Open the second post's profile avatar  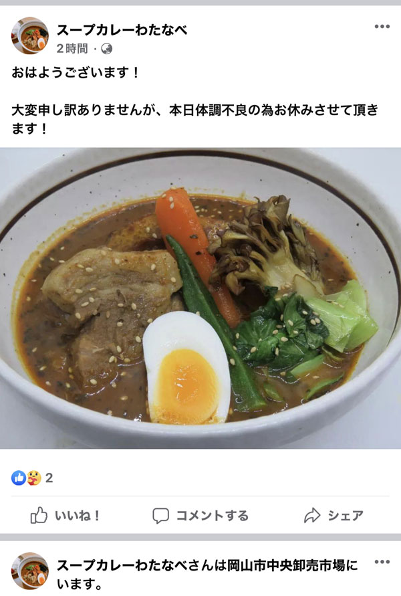29,571
